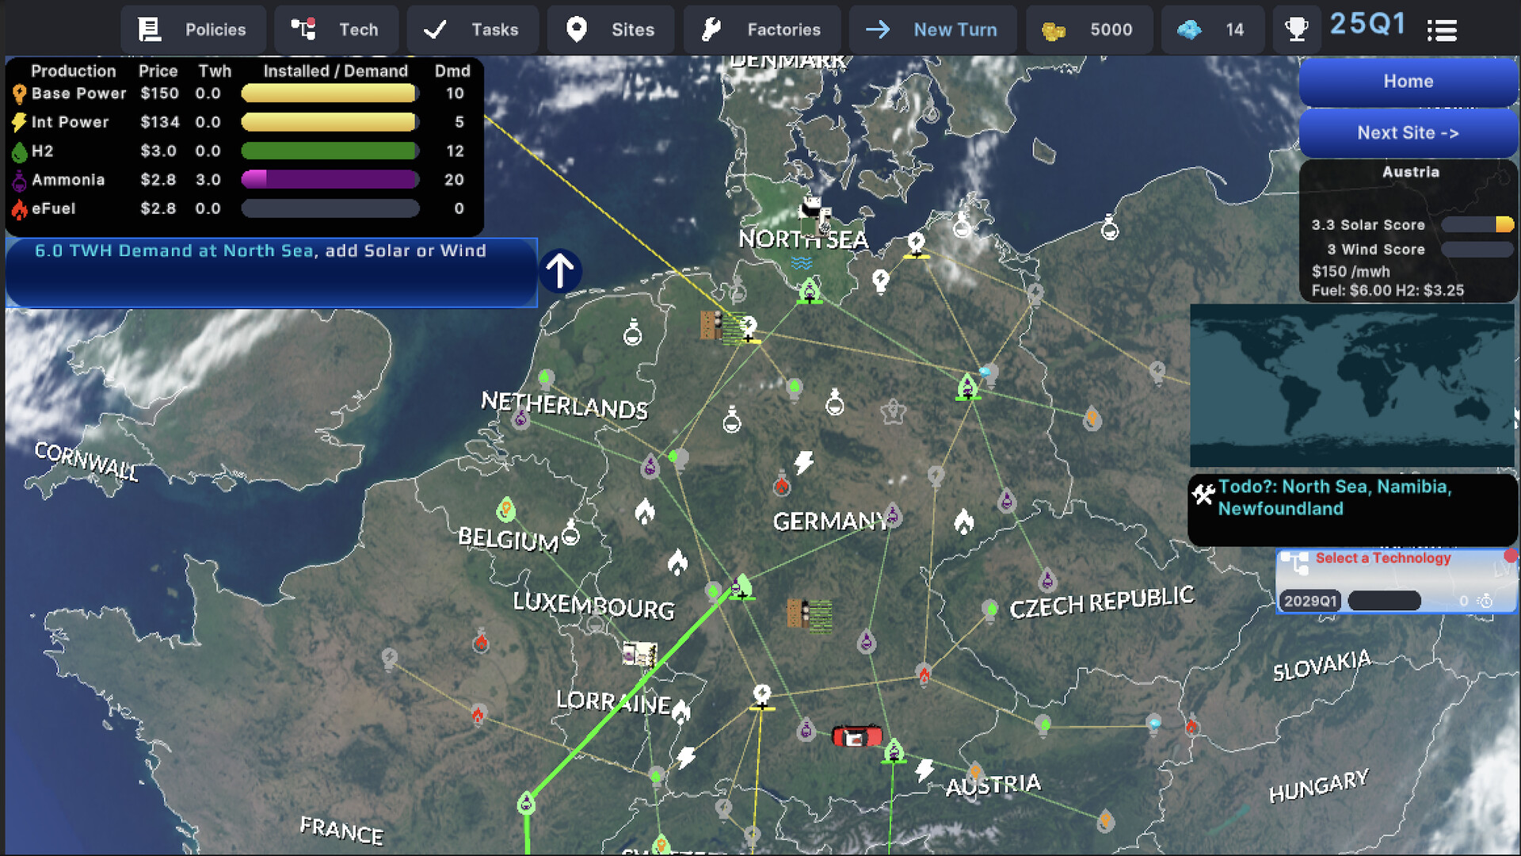Click the trophy achievements icon
This screenshot has height=856, width=1521.
click(1296, 29)
